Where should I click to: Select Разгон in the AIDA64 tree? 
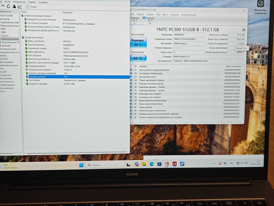pyautogui.click(x=5, y=36)
